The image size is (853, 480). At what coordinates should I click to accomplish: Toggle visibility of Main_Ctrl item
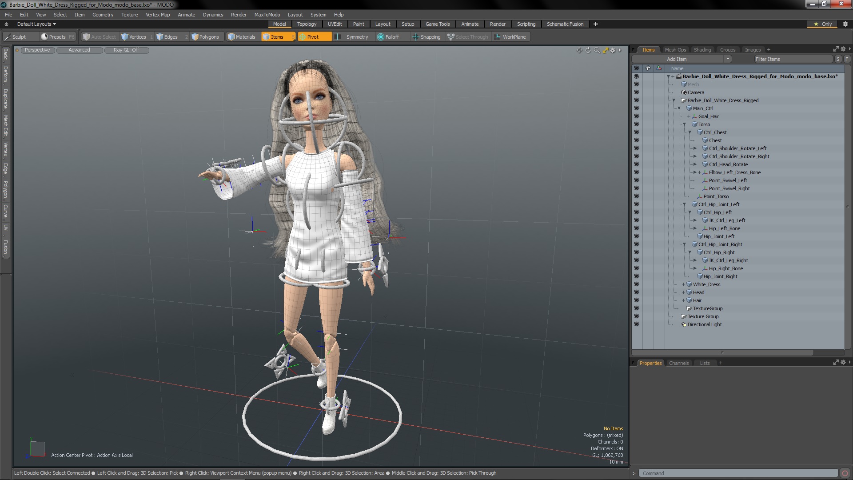pyautogui.click(x=636, y=108)
